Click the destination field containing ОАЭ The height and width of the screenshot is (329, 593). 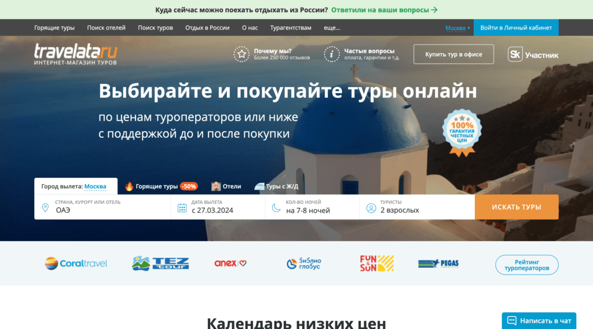[x=103, y=207]
